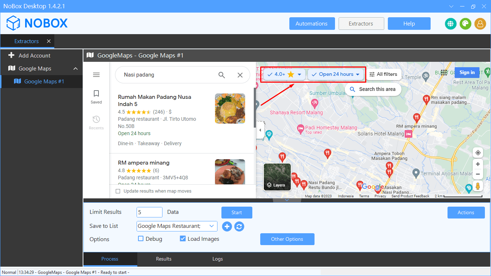
Task: Switch to the Logs tab
Action: point(217,259)
